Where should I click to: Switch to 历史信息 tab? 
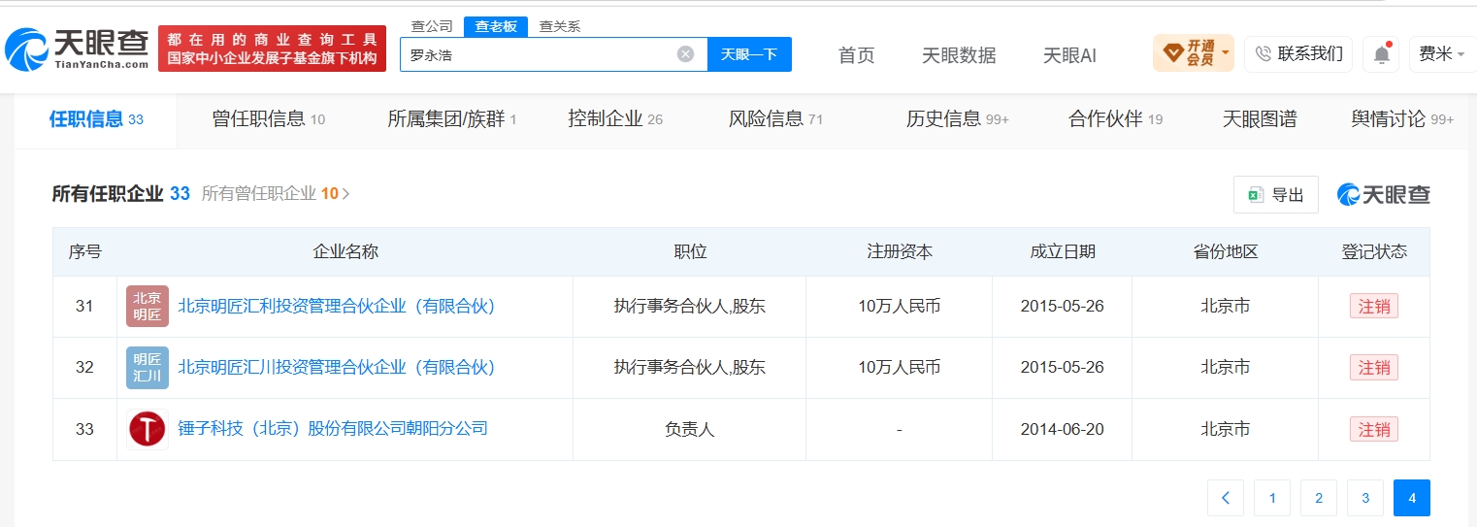pos(958,119)
